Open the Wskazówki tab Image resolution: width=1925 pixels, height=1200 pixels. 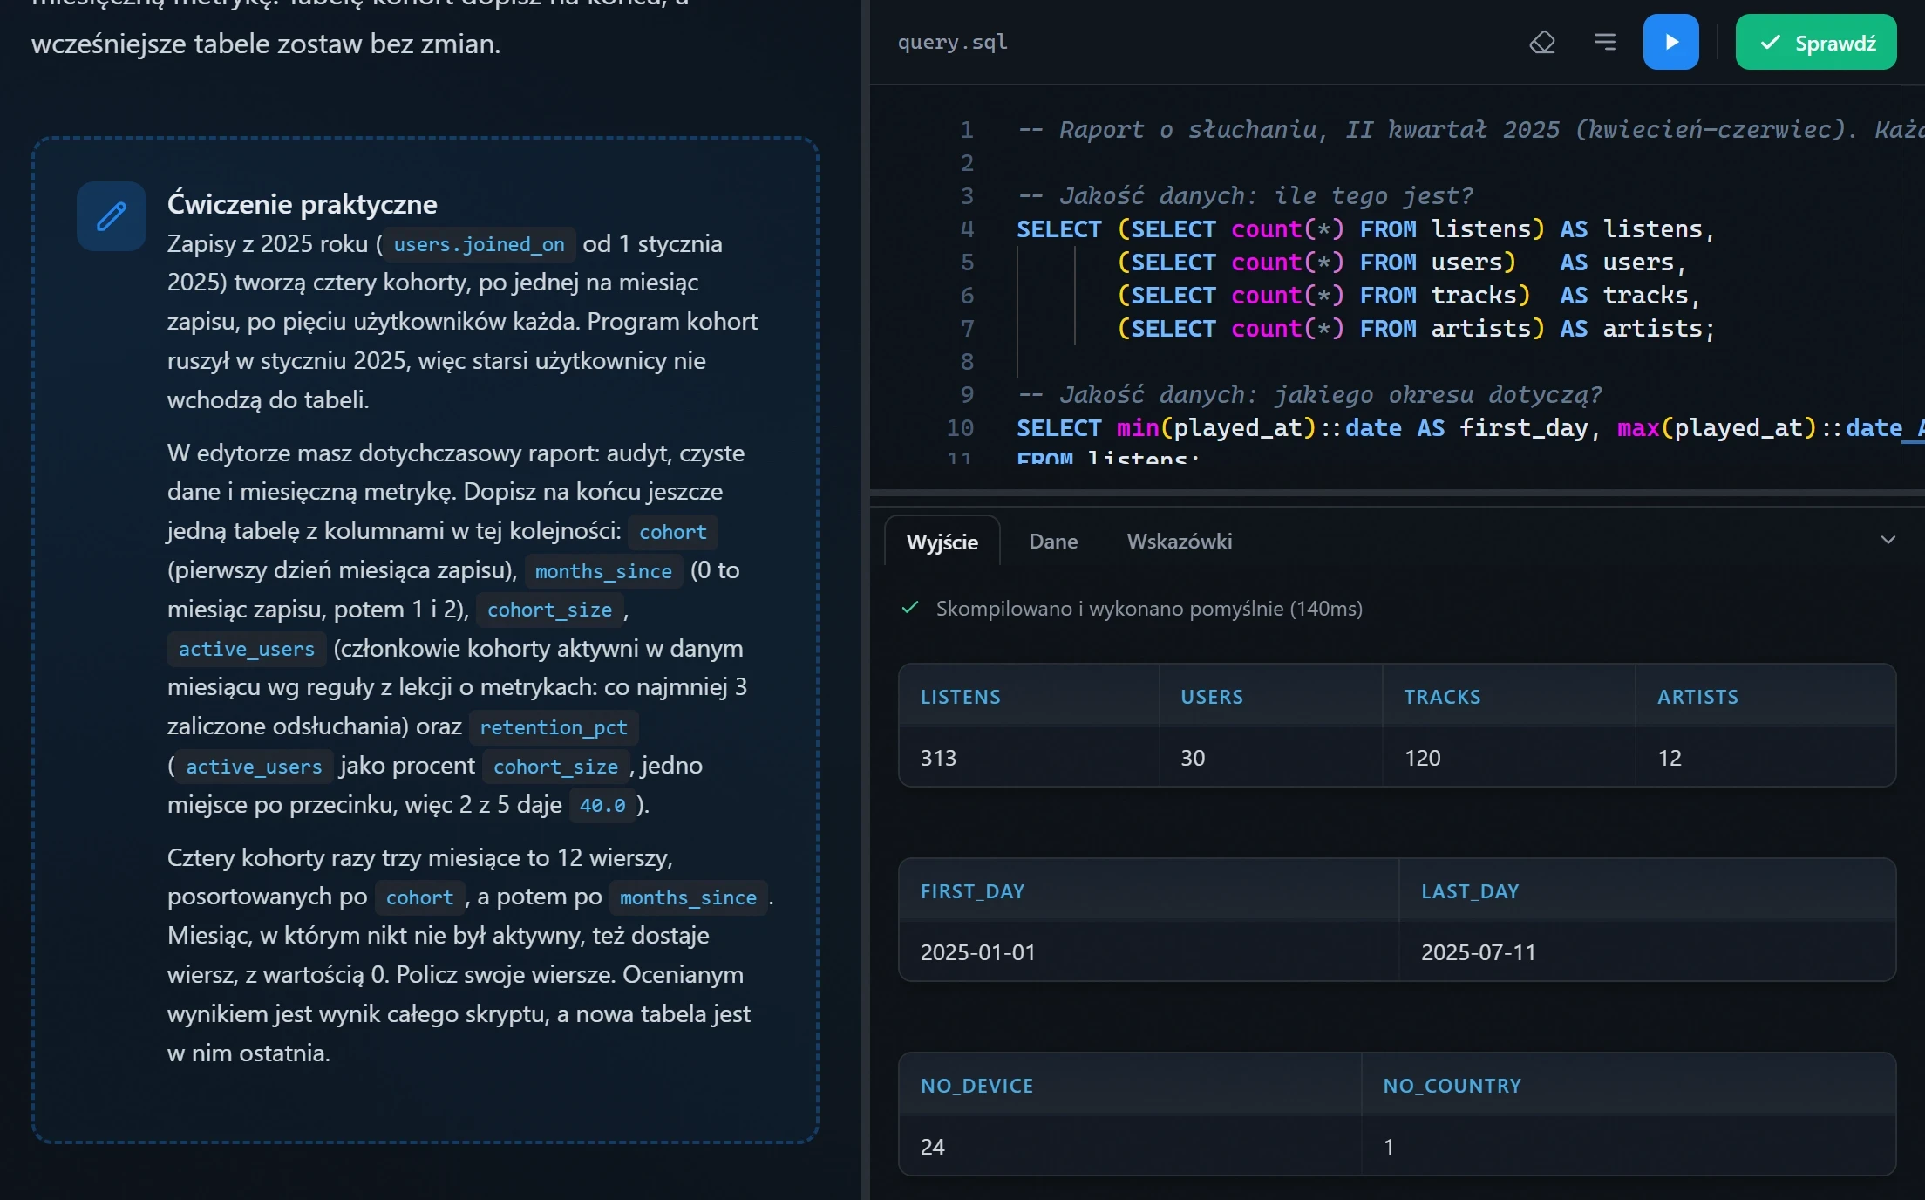[x=1179, y=542]
